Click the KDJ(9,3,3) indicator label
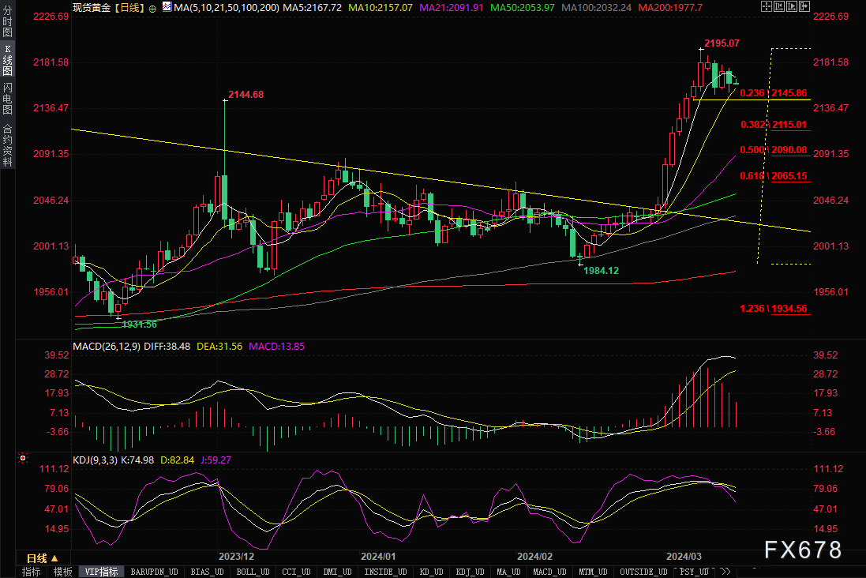Viewport: 866px width, 578px height. tap(95, 460)
